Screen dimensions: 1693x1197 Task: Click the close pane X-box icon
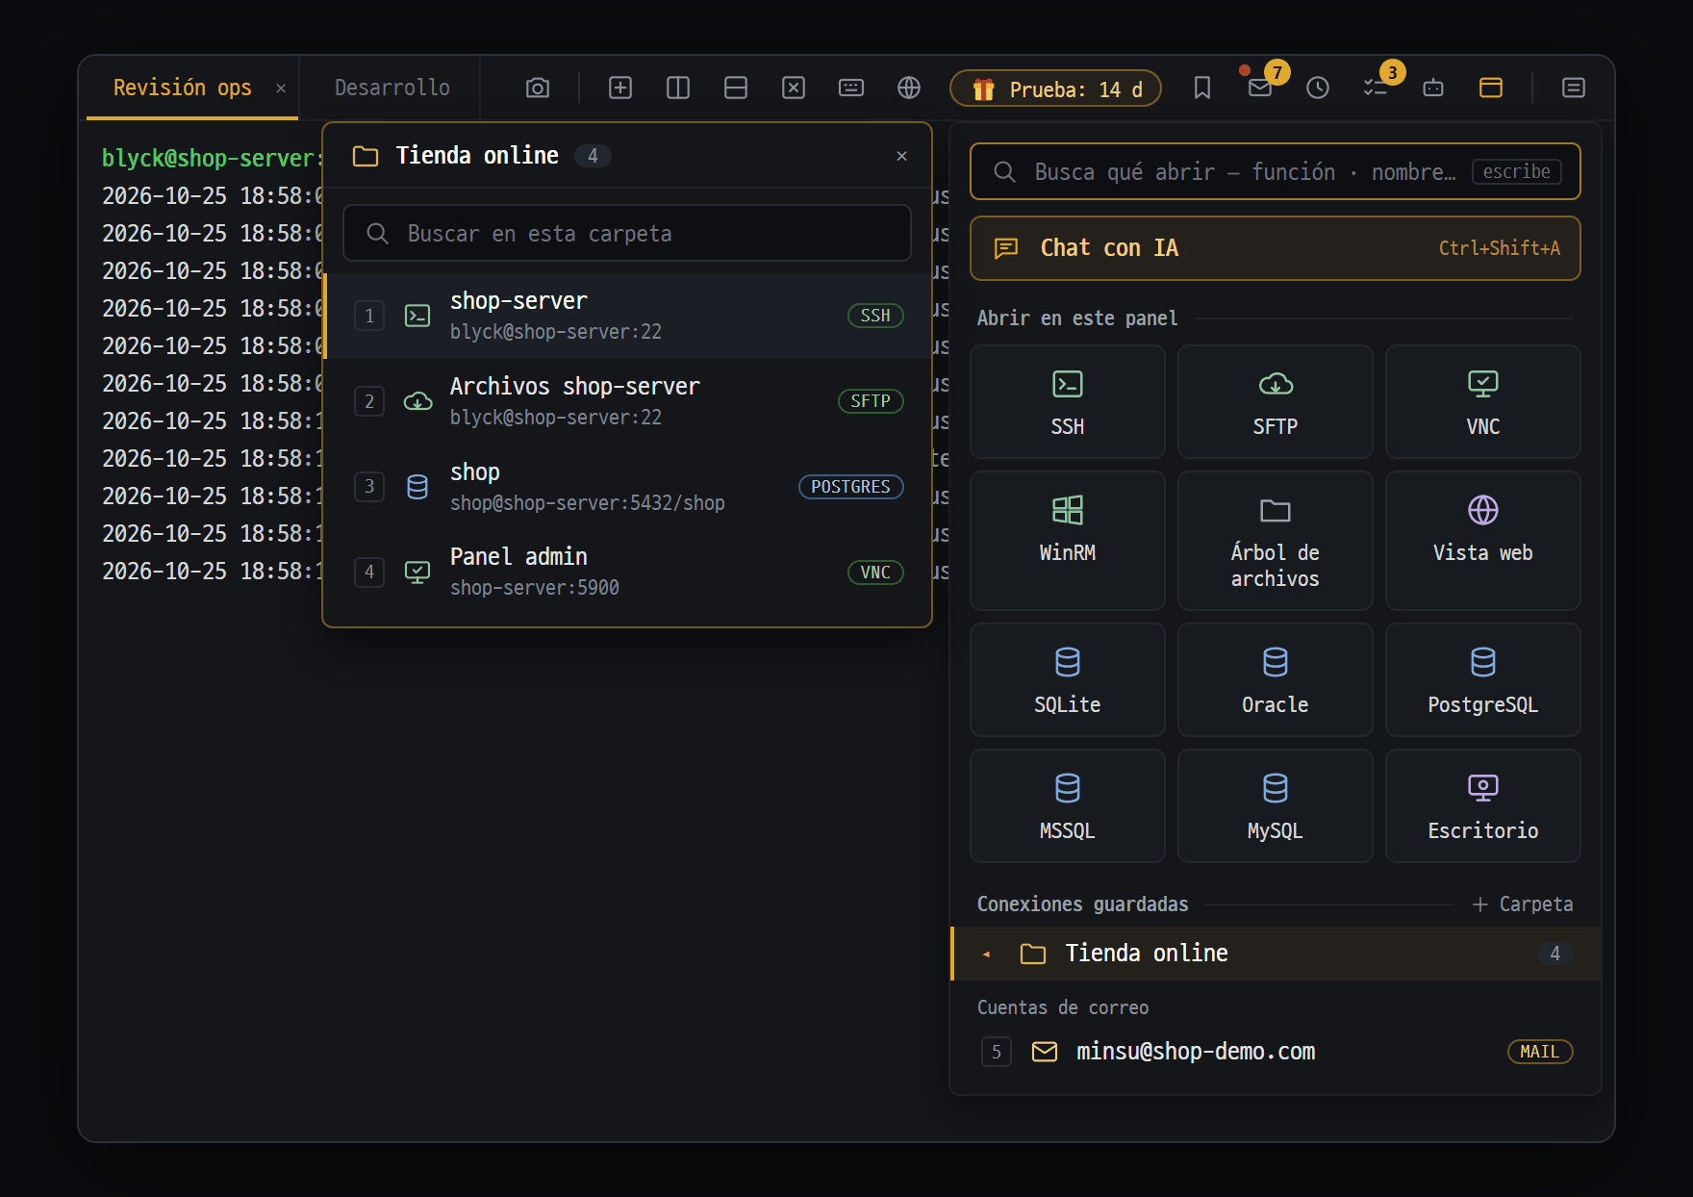[x=794, y=89]
